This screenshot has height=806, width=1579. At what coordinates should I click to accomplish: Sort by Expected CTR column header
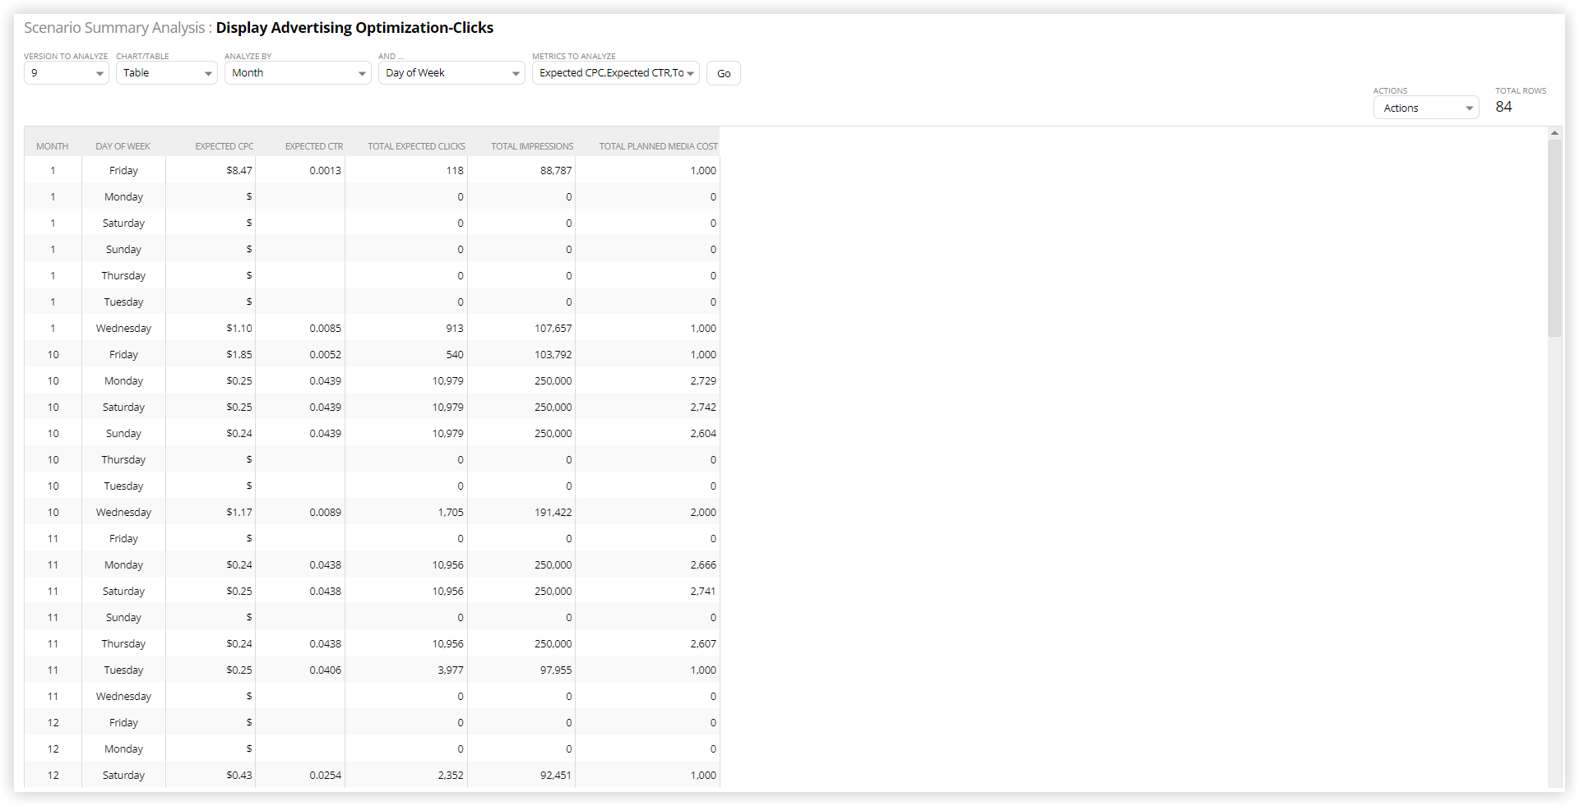pos(313,146)
